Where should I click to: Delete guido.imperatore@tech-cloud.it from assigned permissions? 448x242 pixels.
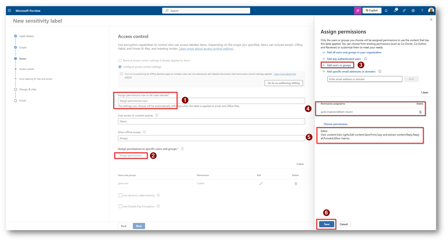pyautogui.click(x=420, y=112)
